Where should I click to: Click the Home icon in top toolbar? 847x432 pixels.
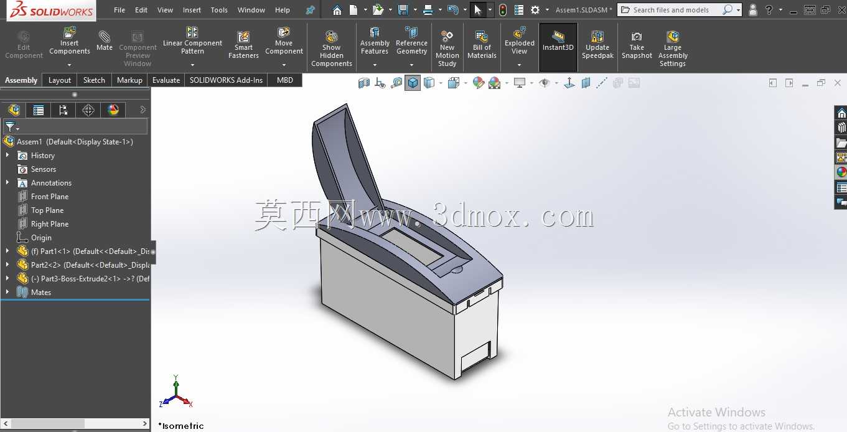point(337,10)
